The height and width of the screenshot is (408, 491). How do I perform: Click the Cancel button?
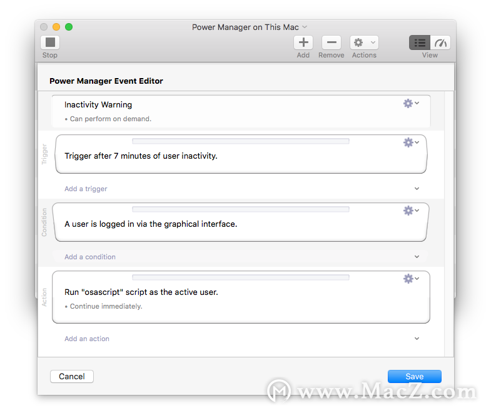click(72, 376)
